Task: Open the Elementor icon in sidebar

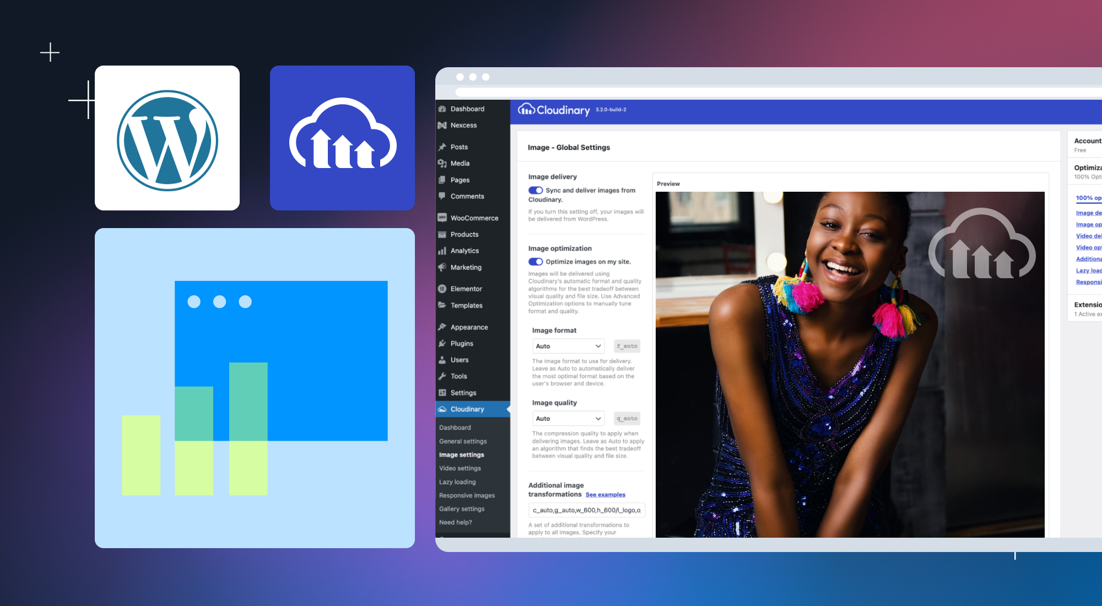Action: pos(442,288)
